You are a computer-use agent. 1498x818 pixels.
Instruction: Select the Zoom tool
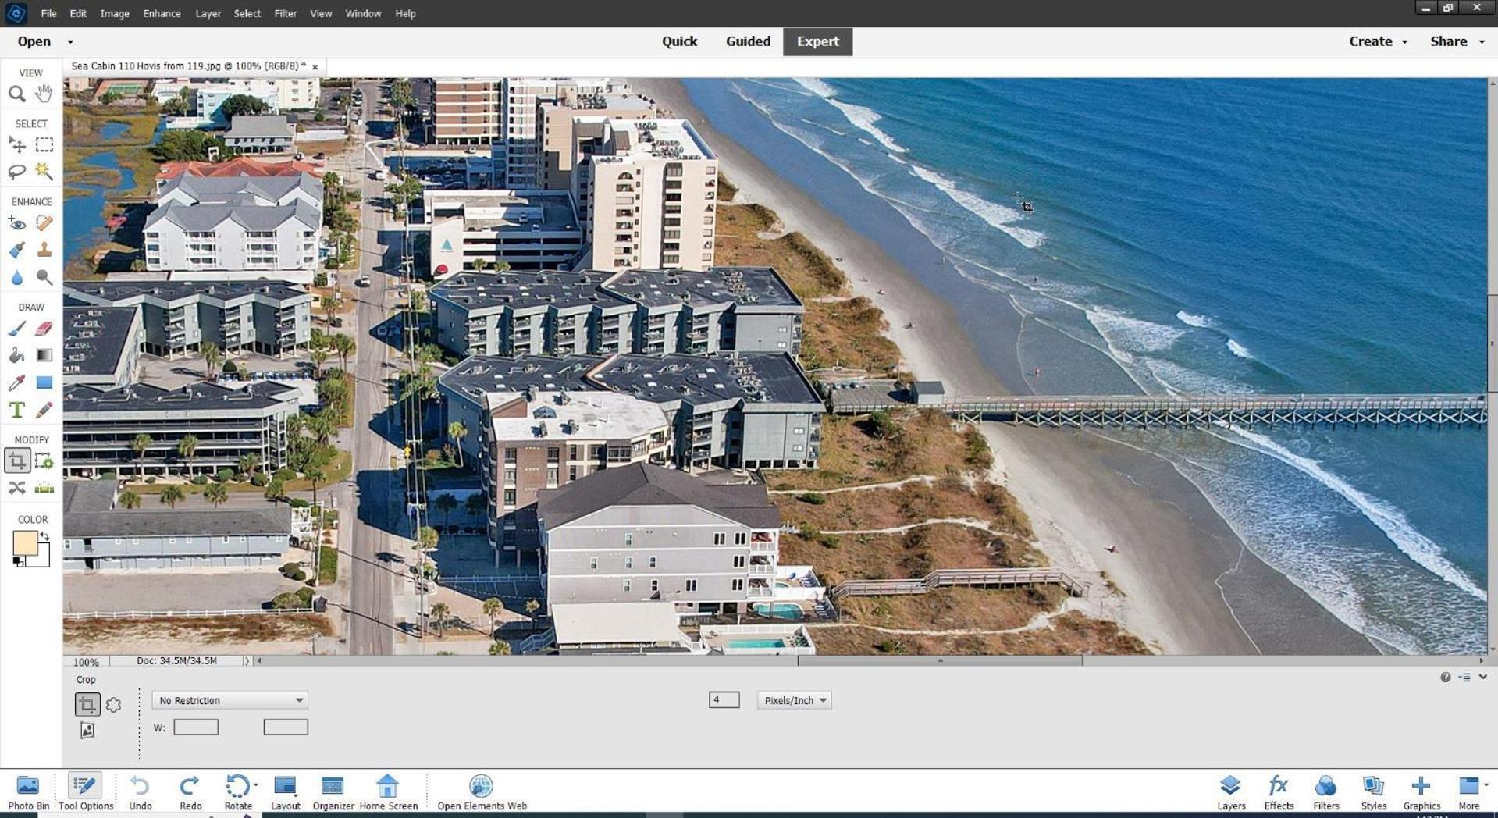click(16, 94)
